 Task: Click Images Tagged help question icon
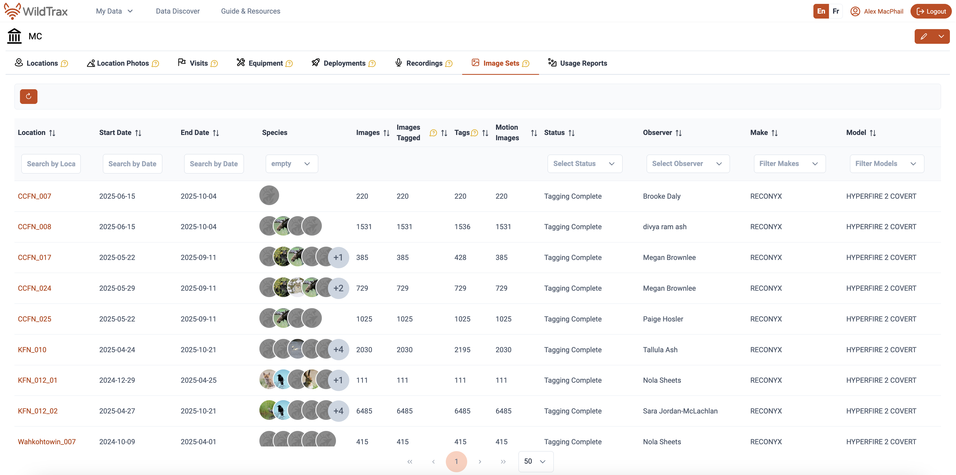tap(433, 133)
